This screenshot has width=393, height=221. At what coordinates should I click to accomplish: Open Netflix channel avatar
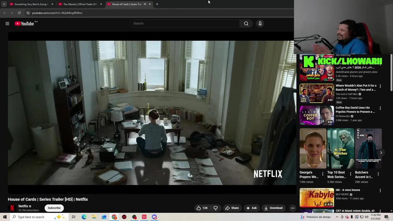[12, 208]
